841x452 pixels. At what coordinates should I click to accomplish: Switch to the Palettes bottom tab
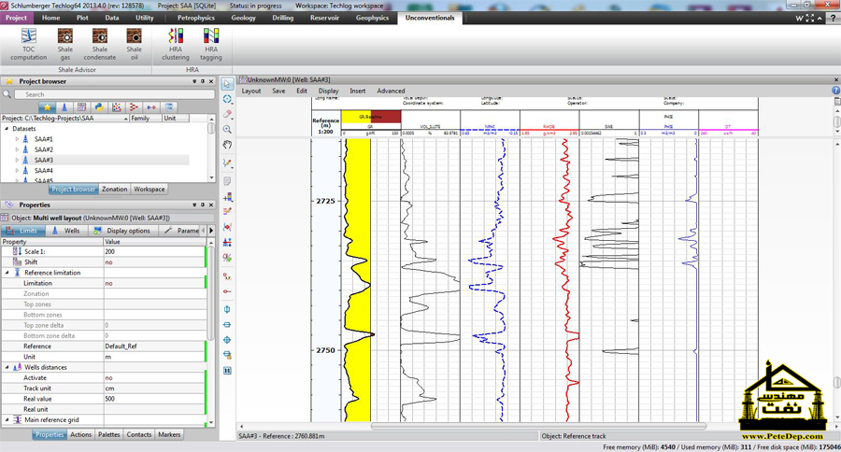click(109, 435)
